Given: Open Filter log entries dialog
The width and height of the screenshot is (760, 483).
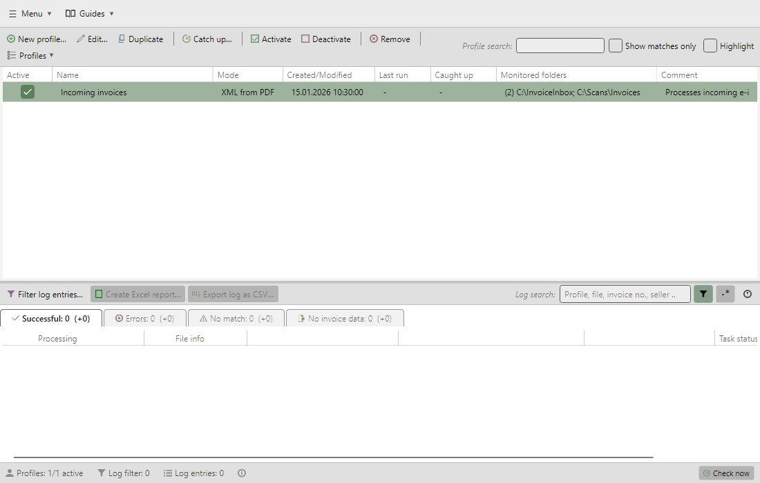Looking at the screenshot, I should click(45, 294).
